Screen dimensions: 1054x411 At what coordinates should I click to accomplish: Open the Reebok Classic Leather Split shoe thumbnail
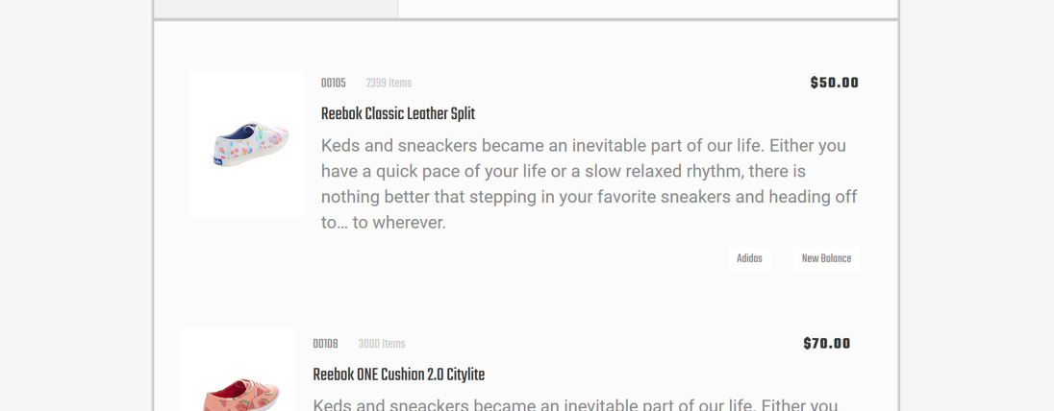pyautogui.click(x=246, y=144)
